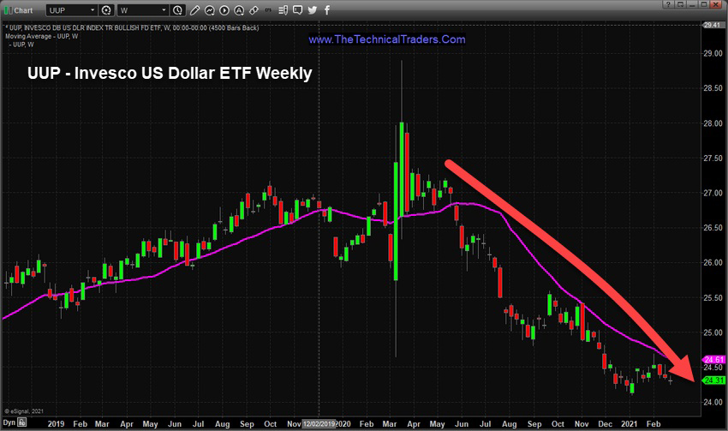Select the pencil drawing tool

coord(195,10)
